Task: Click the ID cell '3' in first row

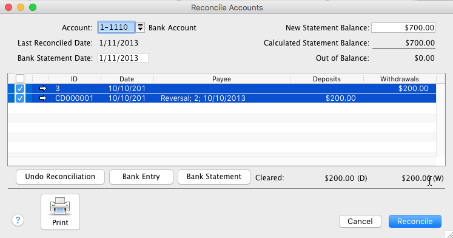Action: pyautogui.click(x=58, y=89)
